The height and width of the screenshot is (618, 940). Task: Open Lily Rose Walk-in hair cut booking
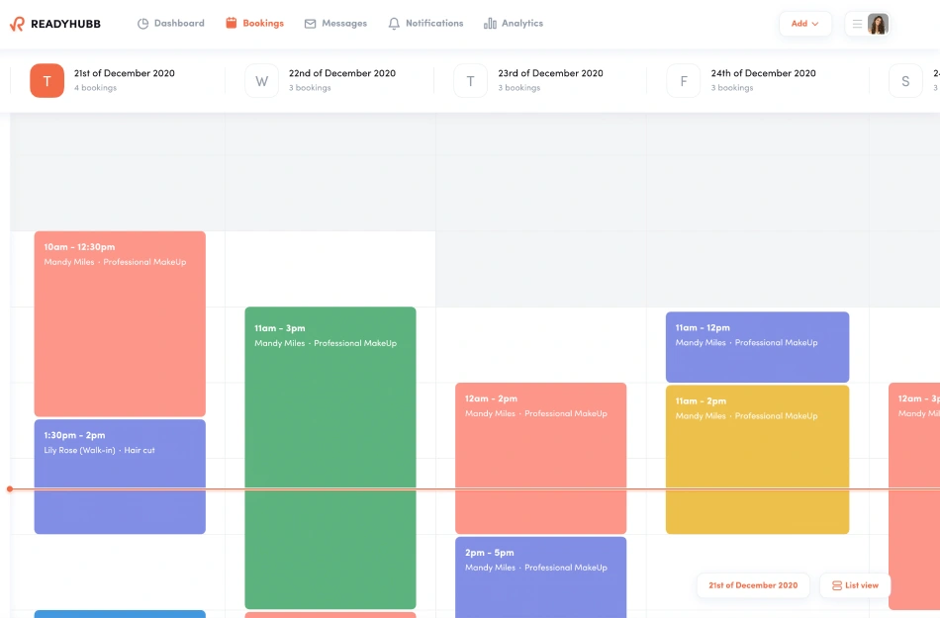(x=120, y=476)
